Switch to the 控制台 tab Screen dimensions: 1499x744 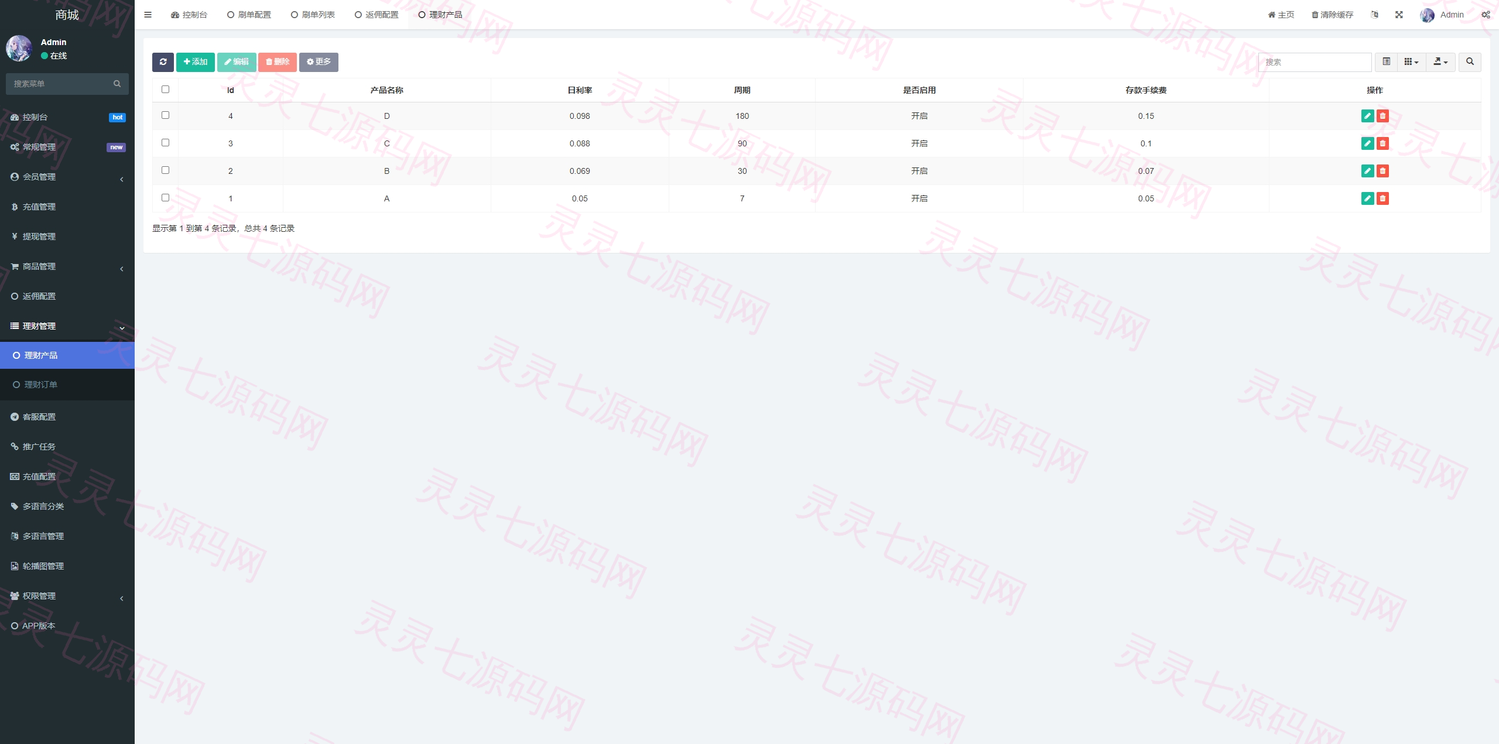point(189,15)
